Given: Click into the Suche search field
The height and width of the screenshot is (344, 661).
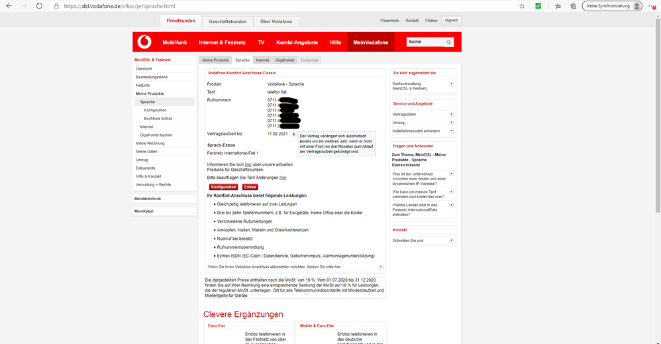Looking at the screenshot, I should pyautogui.click(x=426, y=42).
